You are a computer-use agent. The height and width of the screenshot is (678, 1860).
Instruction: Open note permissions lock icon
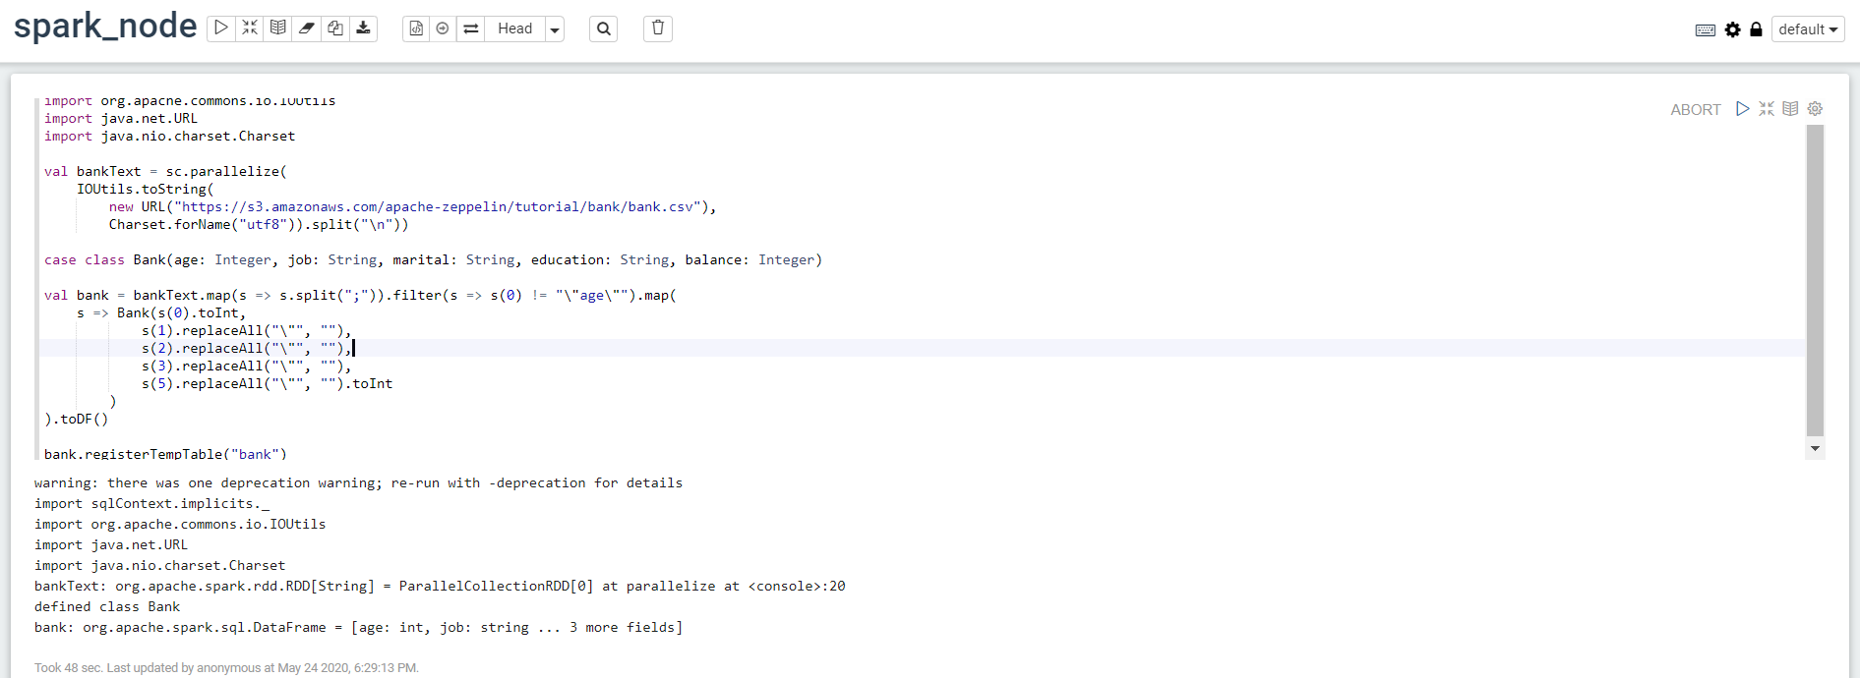(x=1756, y=29)
